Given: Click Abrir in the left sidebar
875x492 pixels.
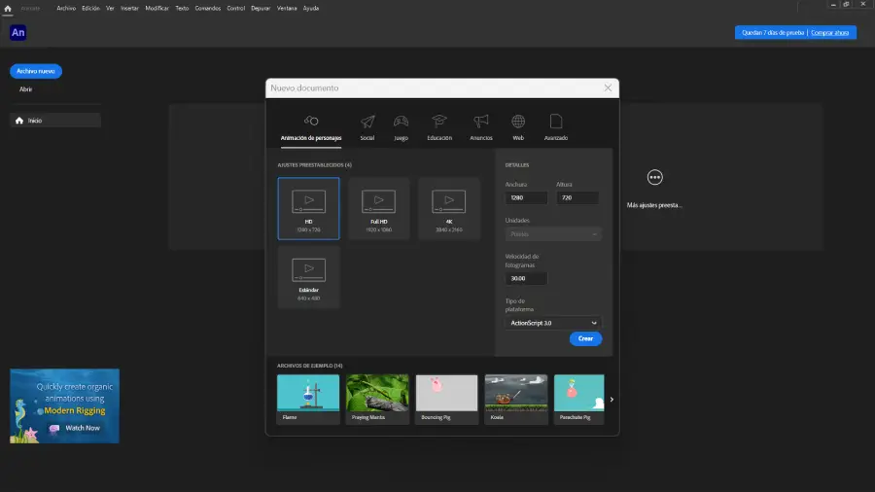Looking at the screenshot, I should point(25,89).
